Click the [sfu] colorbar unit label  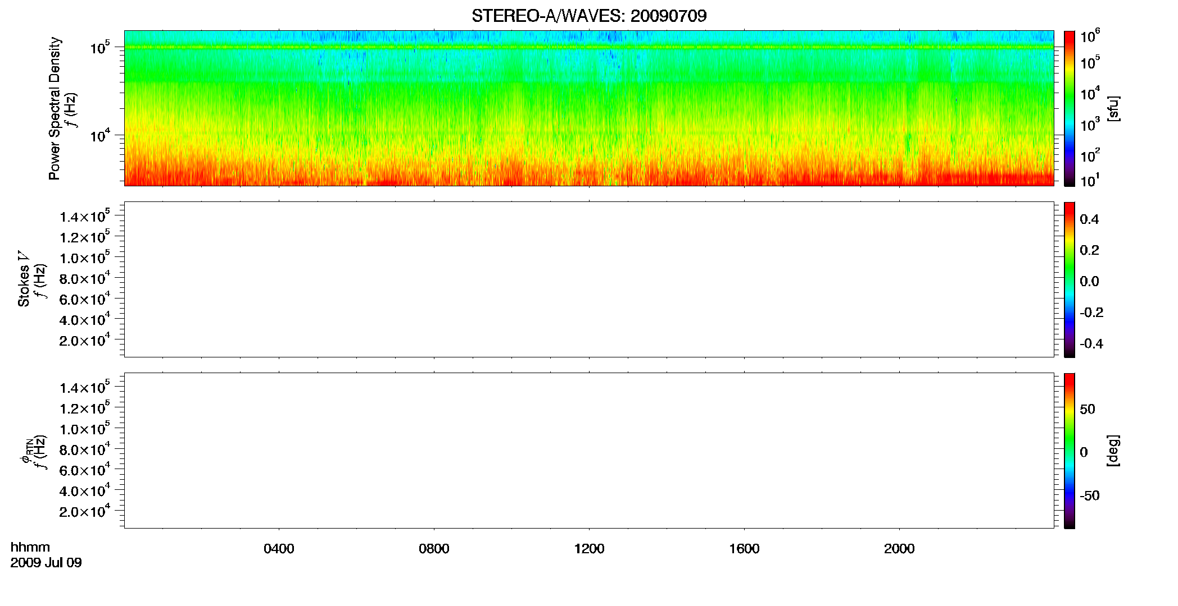1113,108
